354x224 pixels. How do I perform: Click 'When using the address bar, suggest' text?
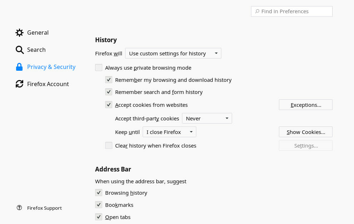(141, 181)
